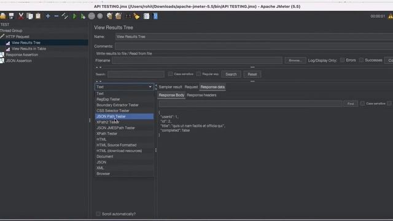Click the Shutdown threads icon
Screen dimensions: 393x221
(100, 16)
